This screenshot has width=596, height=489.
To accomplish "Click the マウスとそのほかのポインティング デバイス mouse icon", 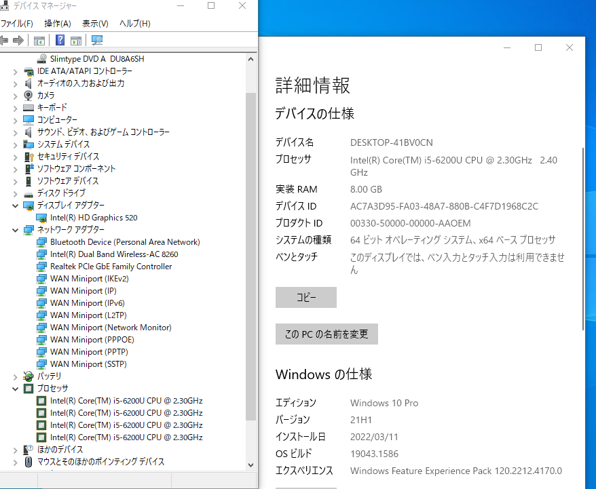I will pyautogui.click(x=29, y=462).
